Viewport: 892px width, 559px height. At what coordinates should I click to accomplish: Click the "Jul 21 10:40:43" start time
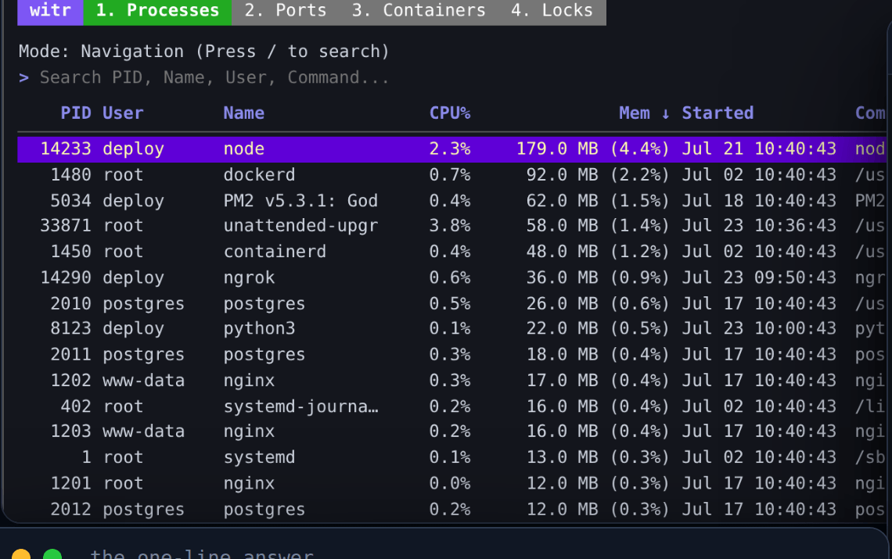tap(759, 149)
